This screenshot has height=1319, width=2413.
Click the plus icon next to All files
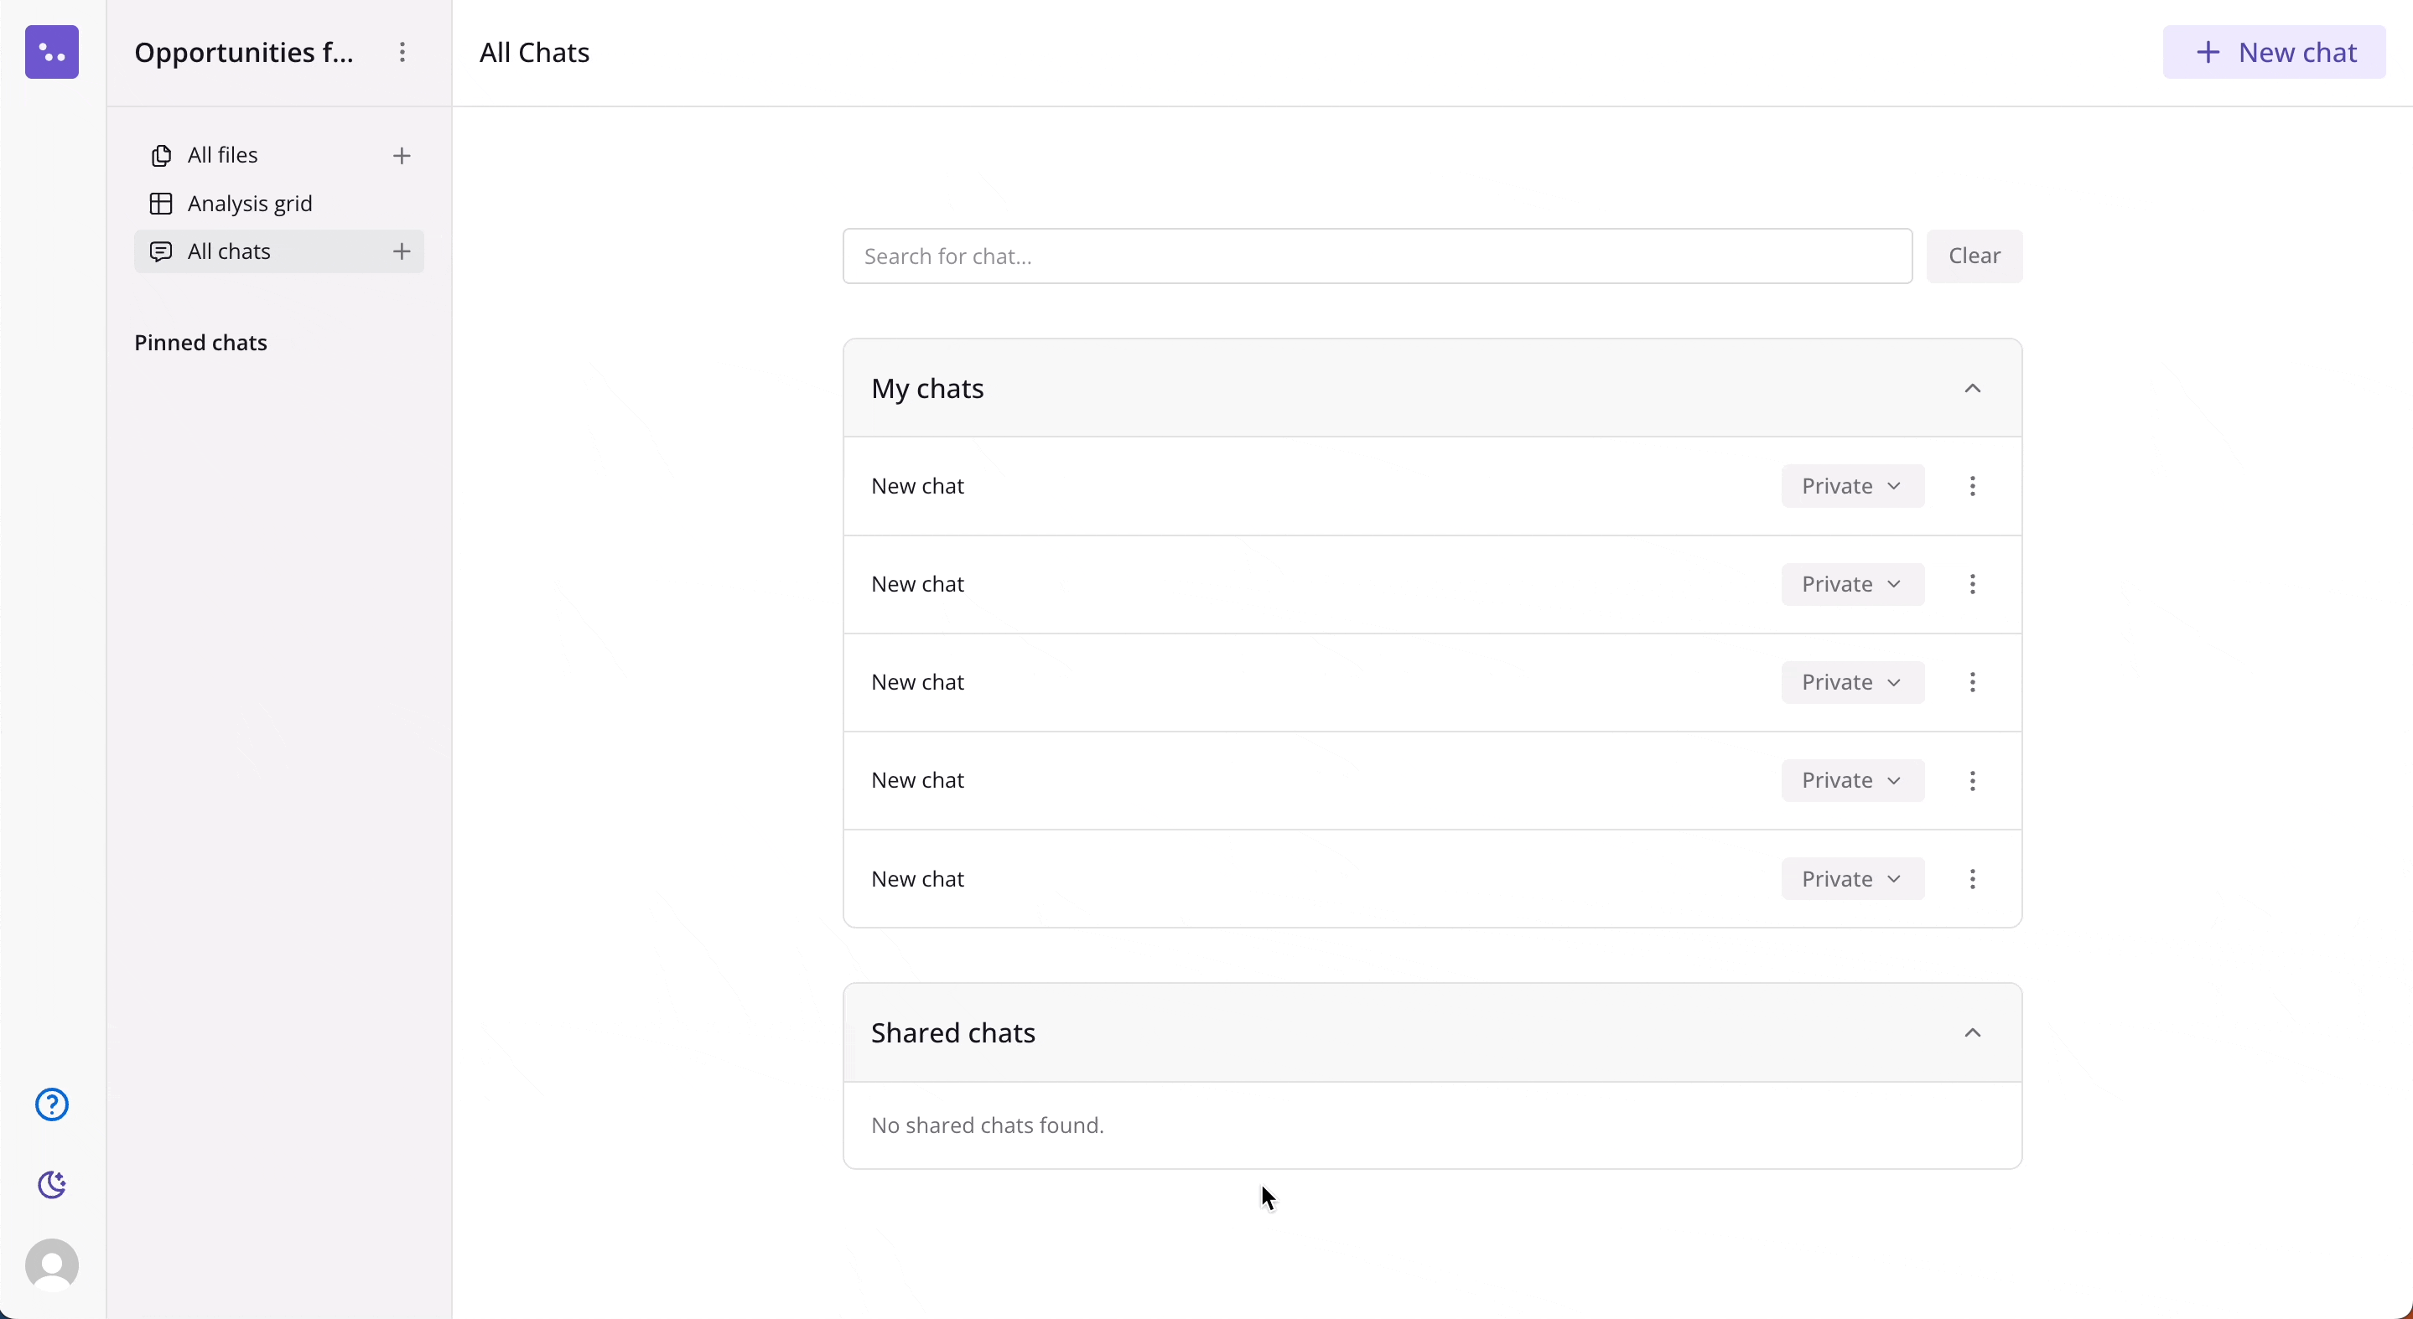[x=402, y=155]
